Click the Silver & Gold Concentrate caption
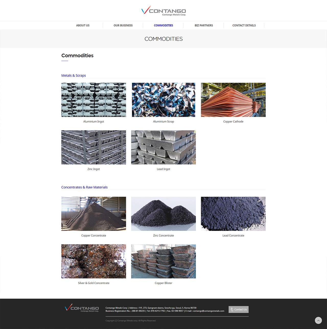The image size is (327, 329). [x=94, y=283]
